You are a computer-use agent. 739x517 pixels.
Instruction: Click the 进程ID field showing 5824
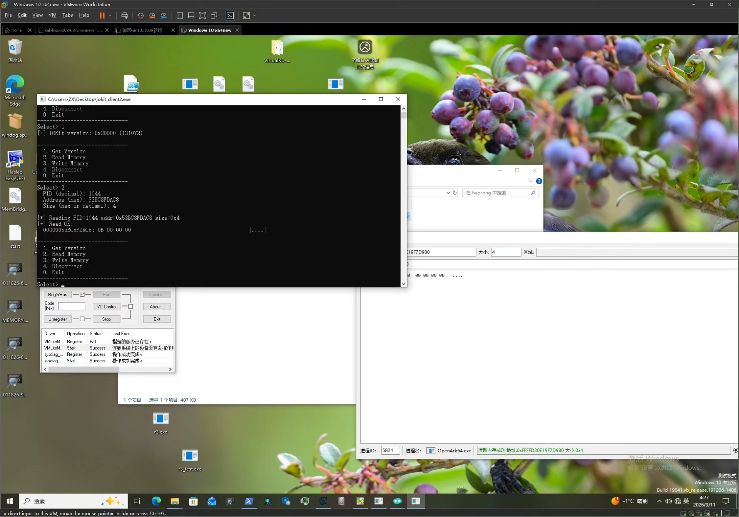click(x=390, y=450)
